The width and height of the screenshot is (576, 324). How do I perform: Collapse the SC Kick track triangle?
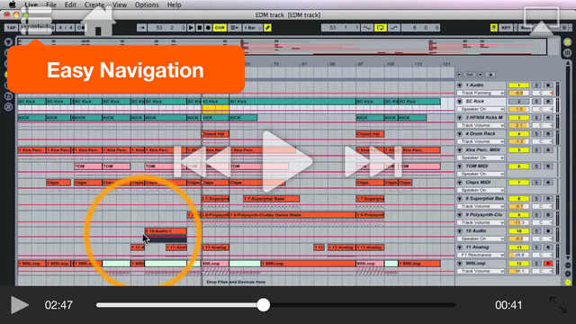460,102
